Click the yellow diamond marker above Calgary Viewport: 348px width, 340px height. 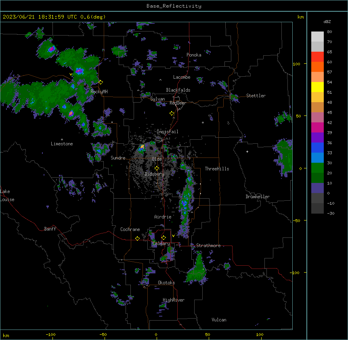click(164, 238)
